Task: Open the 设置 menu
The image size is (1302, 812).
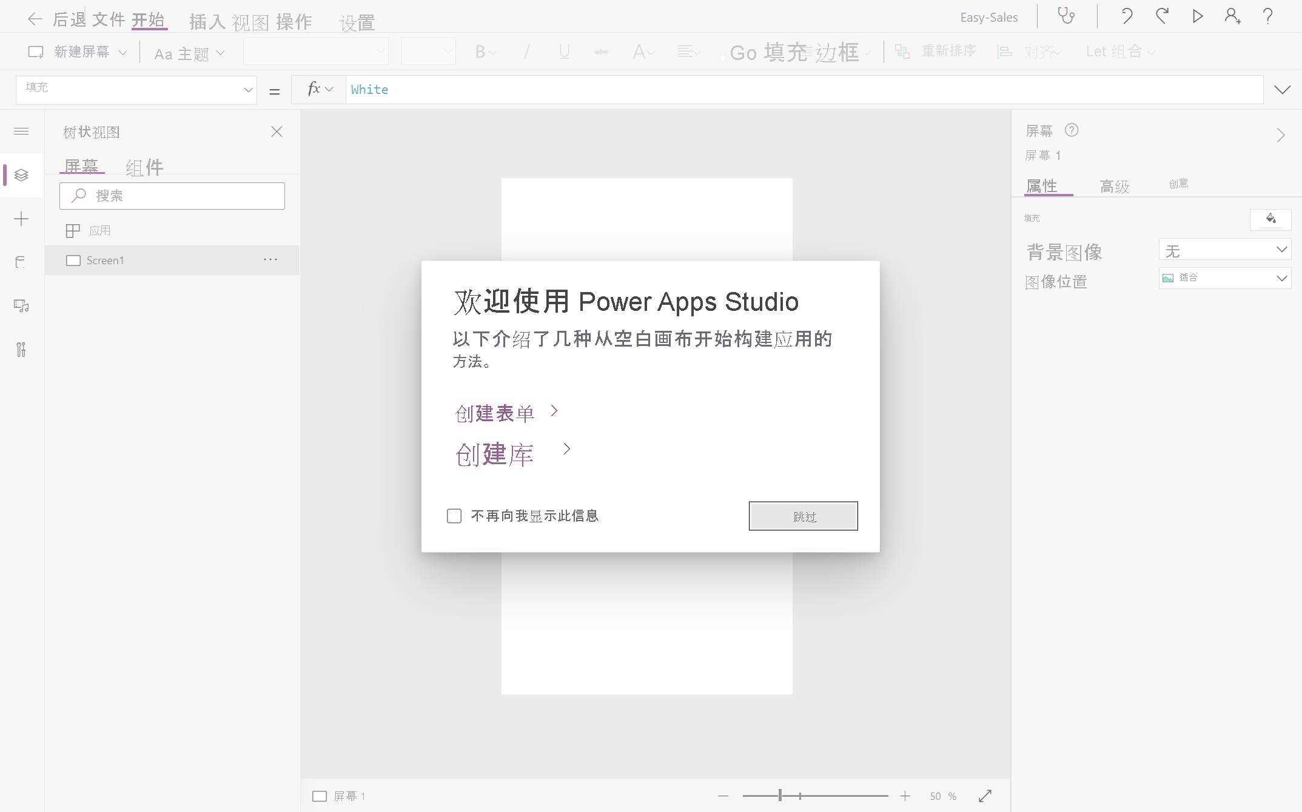Action: [357, 23]
